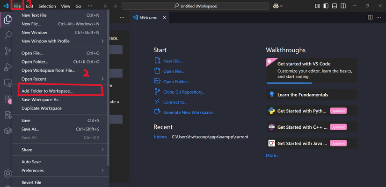Click the New File... link under Start

pos(173,61)
